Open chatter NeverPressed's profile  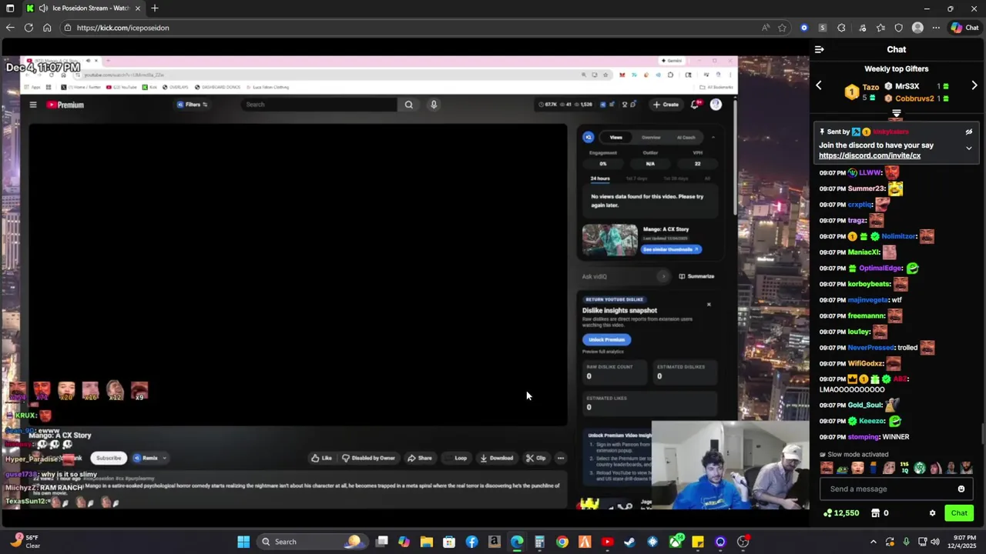[870, 348]
